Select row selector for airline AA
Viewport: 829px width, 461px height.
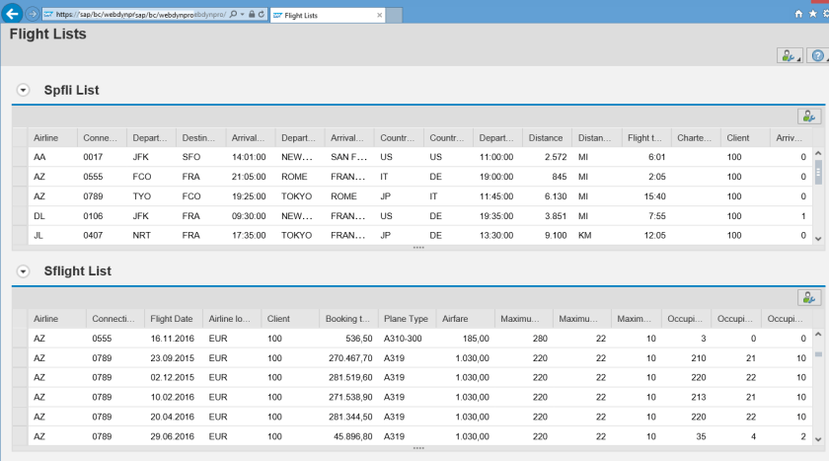20,157
